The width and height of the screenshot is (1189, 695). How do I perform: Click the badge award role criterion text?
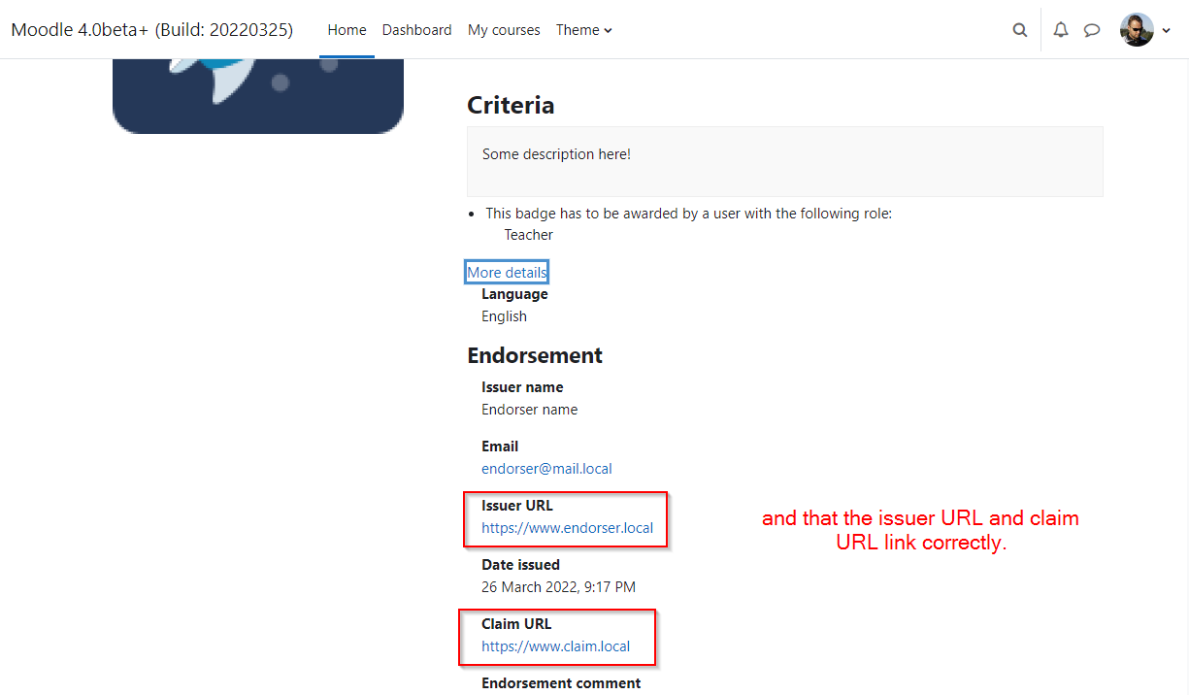[x=688, y=214]
